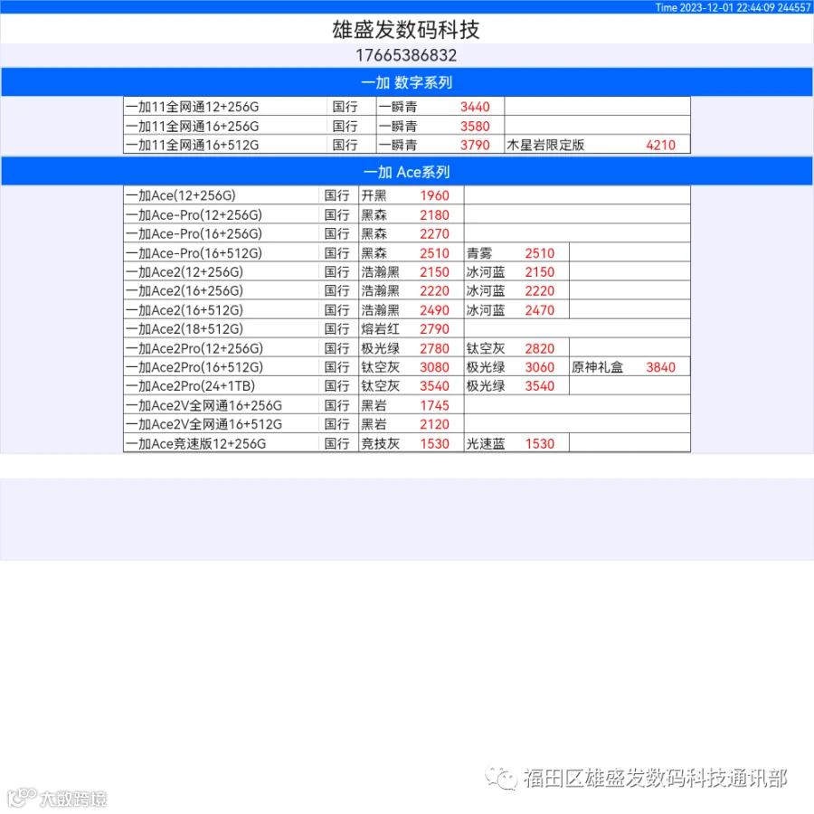Click "冰河蓝" in the Ace2(12+256G) row
This screenshot has height=814, width=814.
click(486, 272)
